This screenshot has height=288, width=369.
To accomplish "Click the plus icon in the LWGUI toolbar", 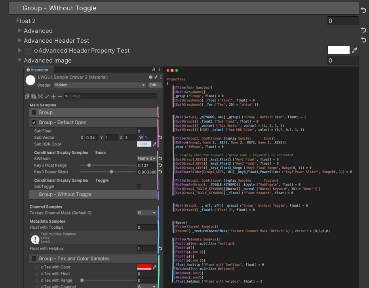I will 53,96.
